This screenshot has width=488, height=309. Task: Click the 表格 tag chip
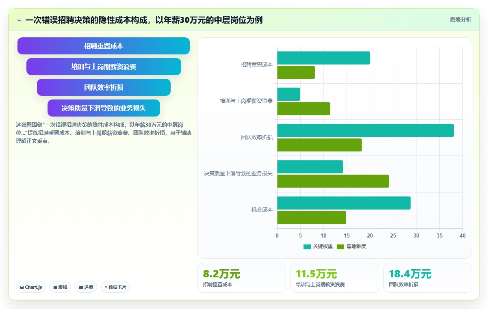tap(60, 287)
